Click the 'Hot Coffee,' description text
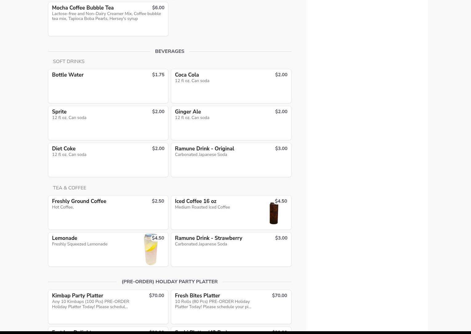Viewport: 471px width, 334px height. (x=63, y=207)
